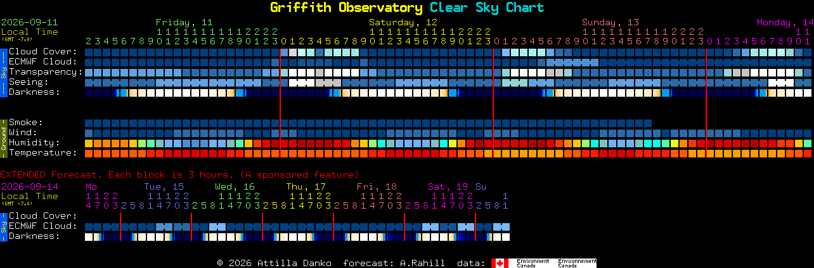This screenshot has height=268, width=814.
Task: Click ECMWF Cloud label in extended forecast
Action: (43, 226)
